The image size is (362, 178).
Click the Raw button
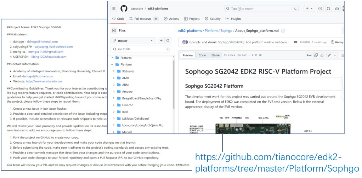click(x=309, y=55)
